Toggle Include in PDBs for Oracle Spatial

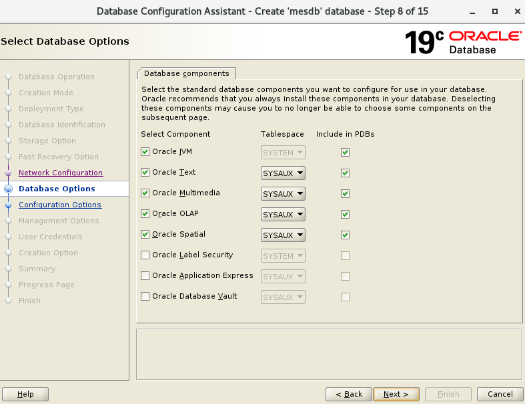[x=345, y=235]
